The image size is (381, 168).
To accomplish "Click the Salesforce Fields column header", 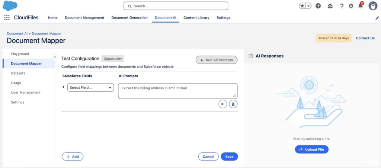I will (77, 76).
